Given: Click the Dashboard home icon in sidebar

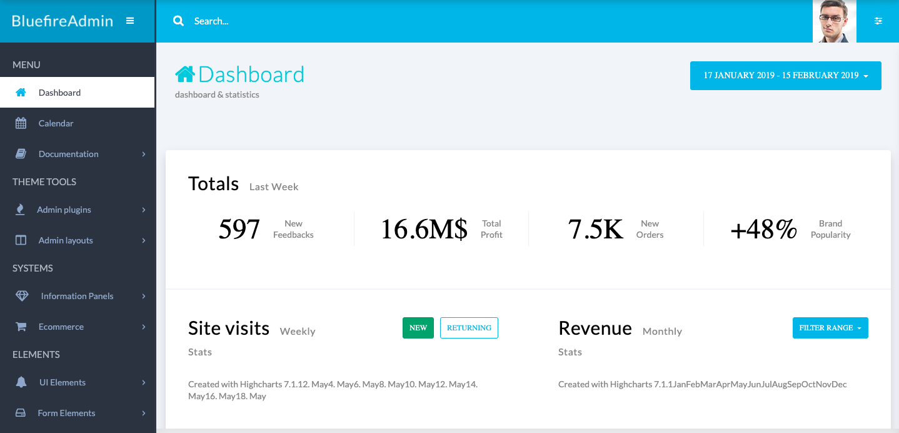Looking at the screenshot, I should coord(21,93).
